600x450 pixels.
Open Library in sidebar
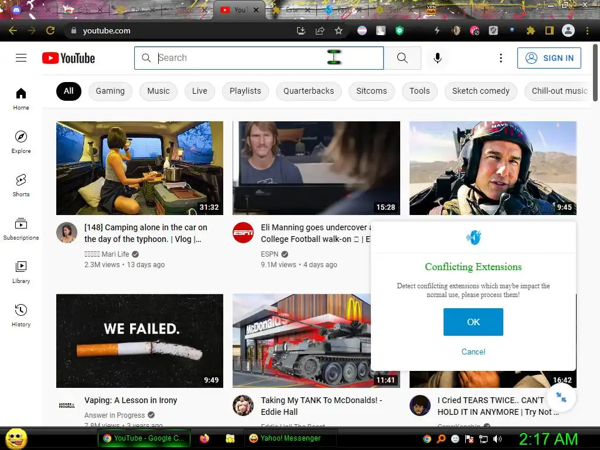coord(21,272)
